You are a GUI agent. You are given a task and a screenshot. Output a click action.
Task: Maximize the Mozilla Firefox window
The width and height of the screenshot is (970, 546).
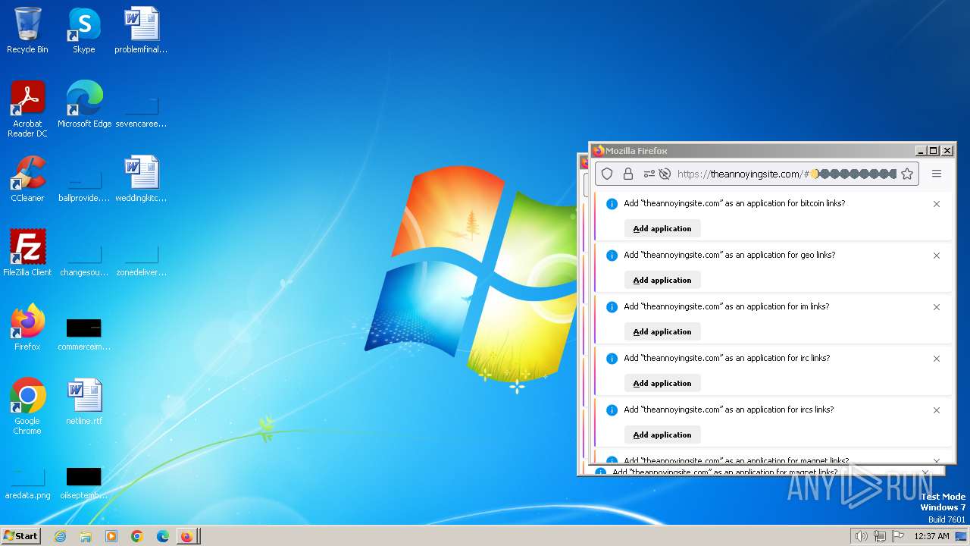[x=934, y=151]
